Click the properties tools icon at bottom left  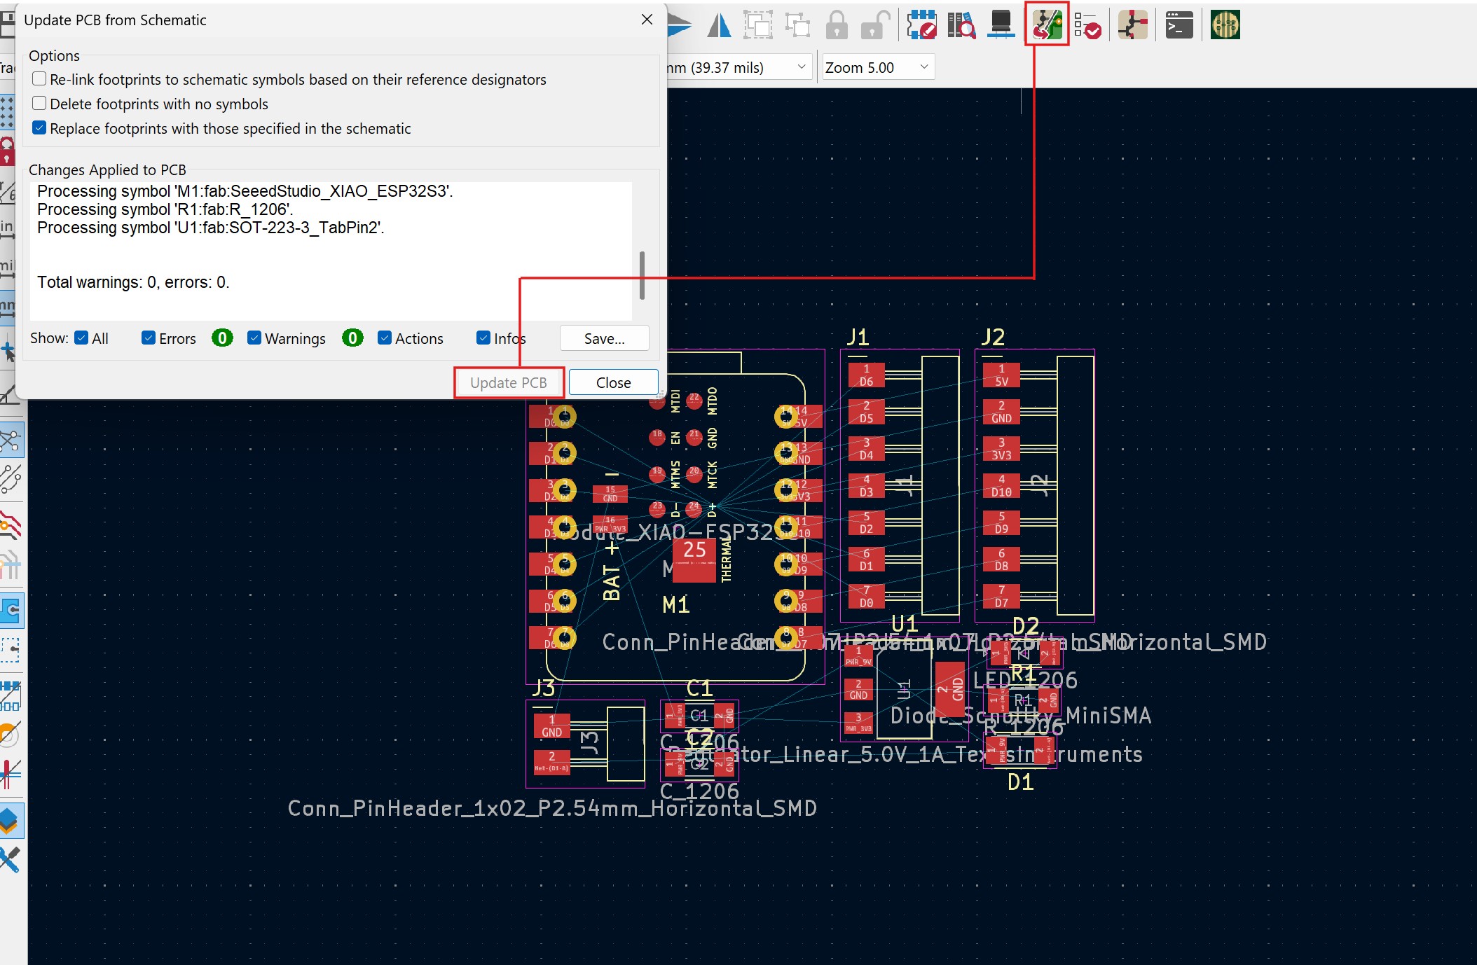pyautogui.click(x=11, y=859)
